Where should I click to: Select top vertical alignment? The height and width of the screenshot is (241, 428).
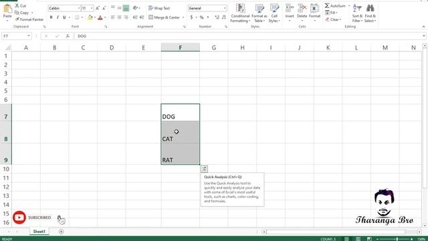click(113, 8)
